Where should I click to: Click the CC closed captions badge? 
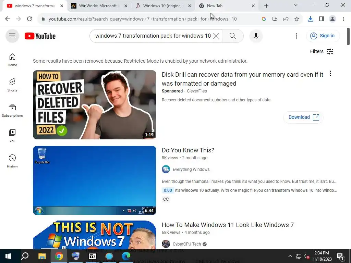pos(166,199)
